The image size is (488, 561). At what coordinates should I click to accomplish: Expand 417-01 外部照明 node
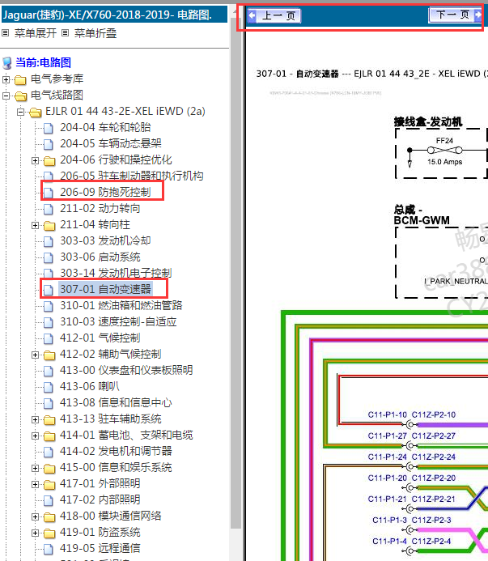(x=35, y=484)
